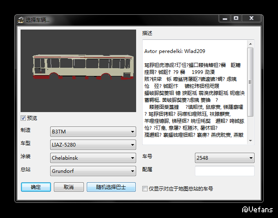Click the 涂装 label

pyautogui.click(x=25, y=156)
